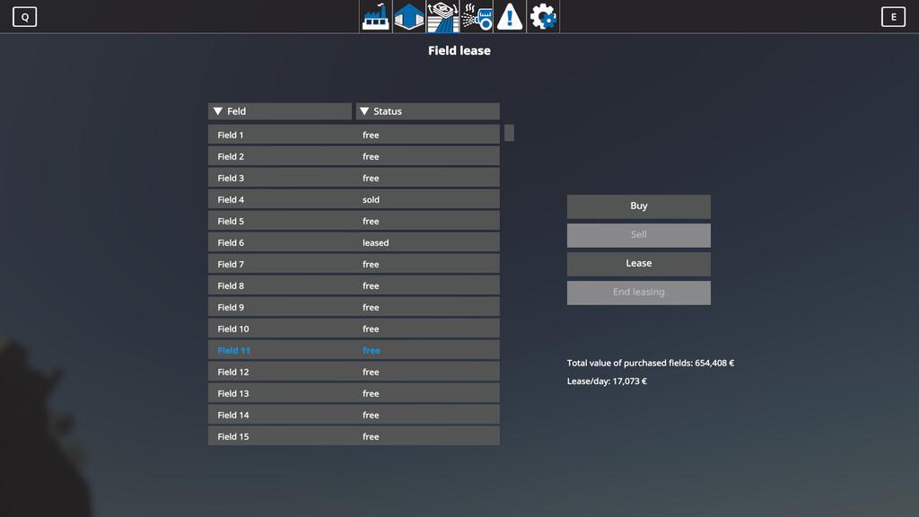Open the factory production tab icon

[x=375, y=17]
